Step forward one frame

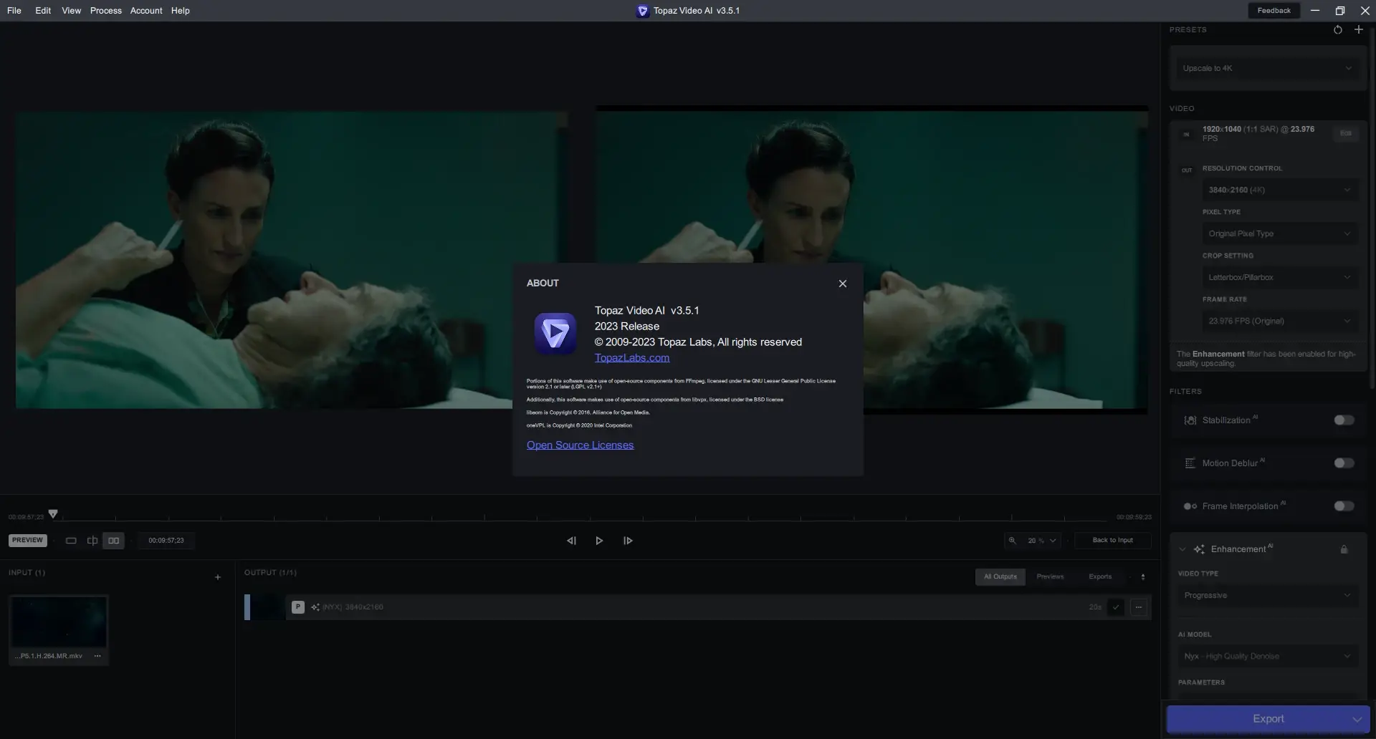point(628,541)
